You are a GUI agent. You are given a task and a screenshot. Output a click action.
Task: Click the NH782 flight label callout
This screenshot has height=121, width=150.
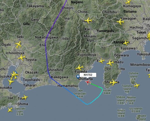point(88,75)
